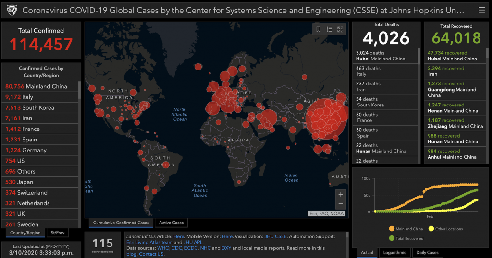Select Iran row with 7,161 cases
Viewport: 492px width, 258px height.
coord(40,118)
